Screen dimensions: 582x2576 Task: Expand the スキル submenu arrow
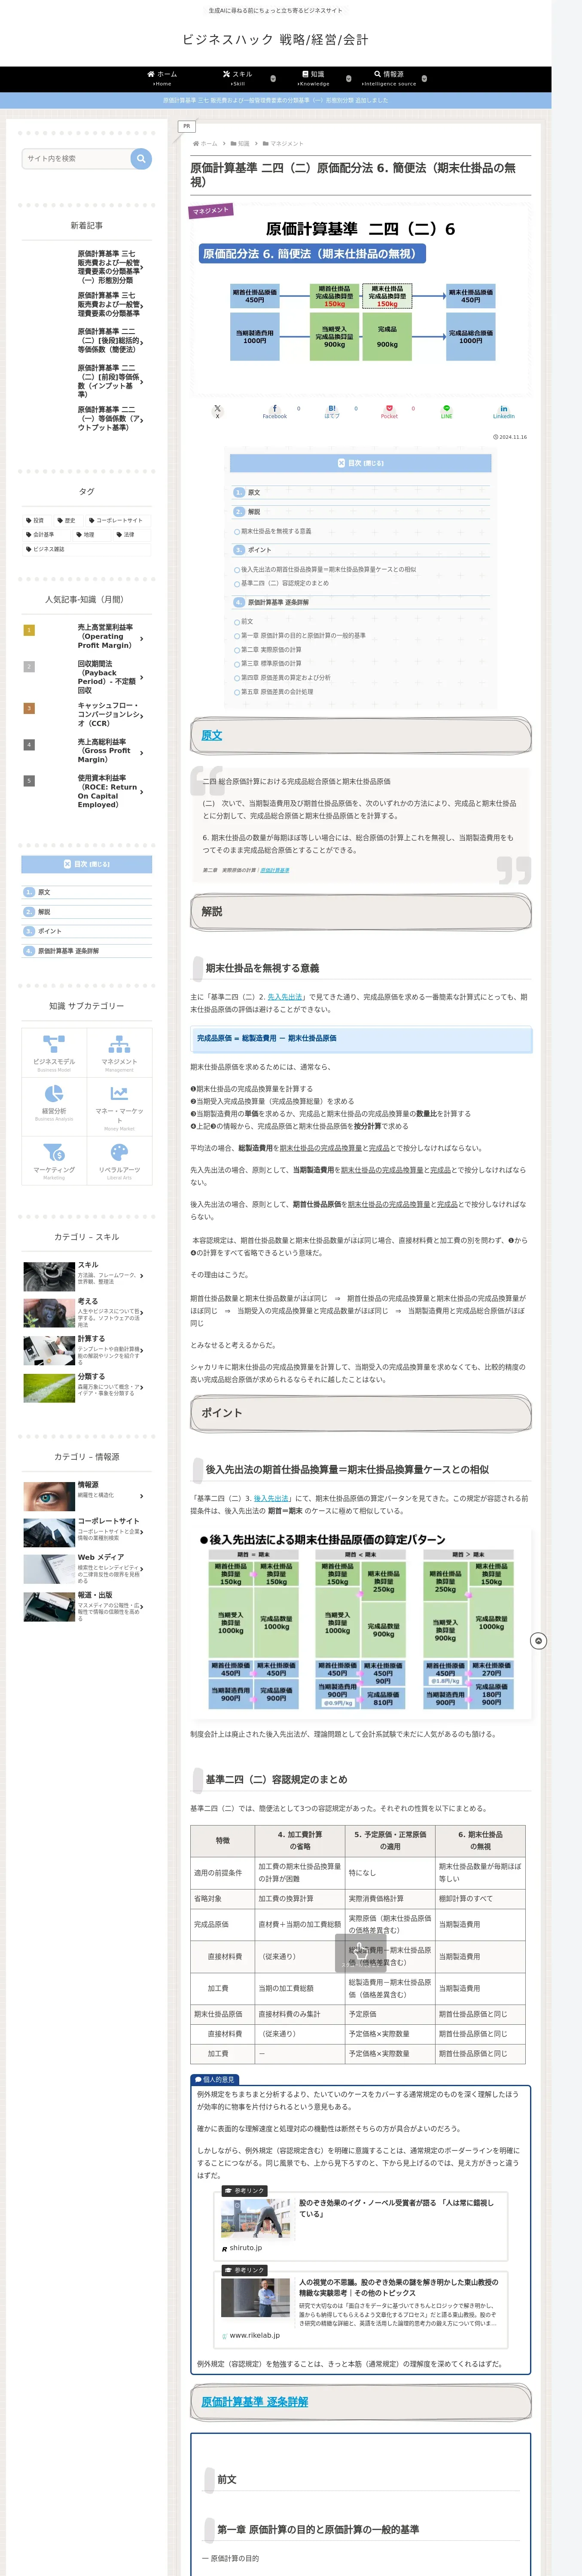pos(273,78)
